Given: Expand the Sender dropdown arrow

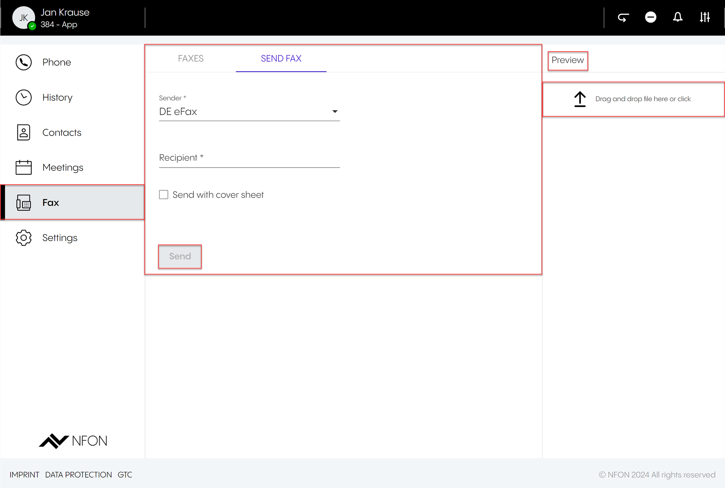Looking at the screenshot, I should [x=335, y=112].
